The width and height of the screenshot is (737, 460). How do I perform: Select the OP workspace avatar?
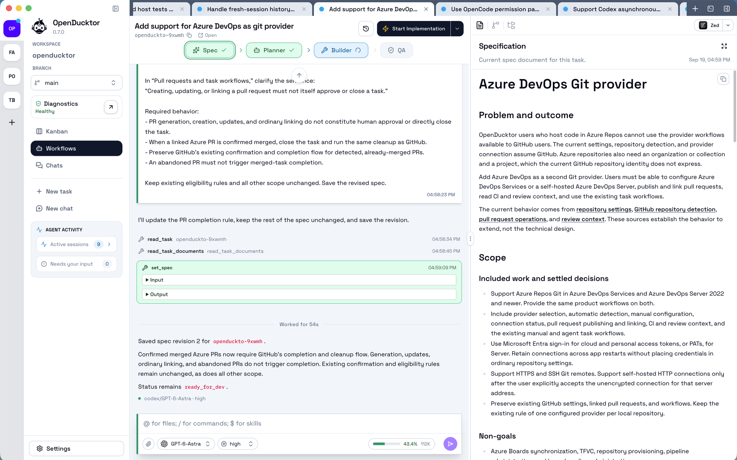click(x=12, y=29)
